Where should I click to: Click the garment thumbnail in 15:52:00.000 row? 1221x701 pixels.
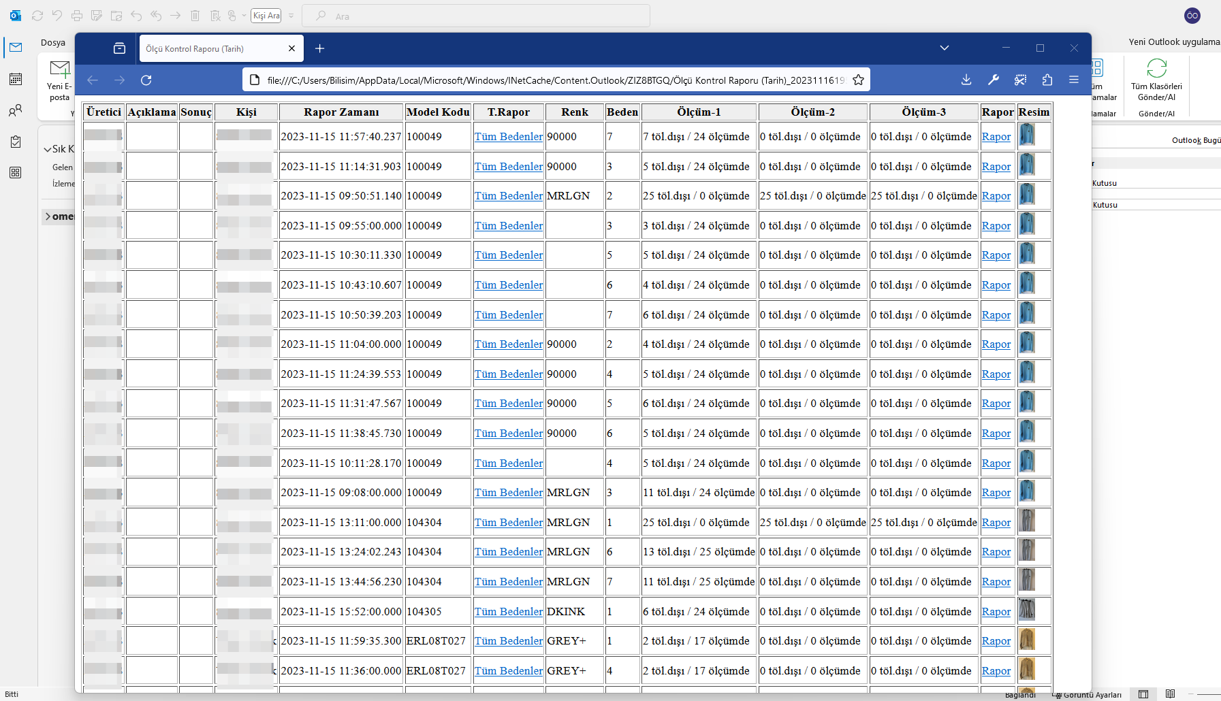(1027, 609)
